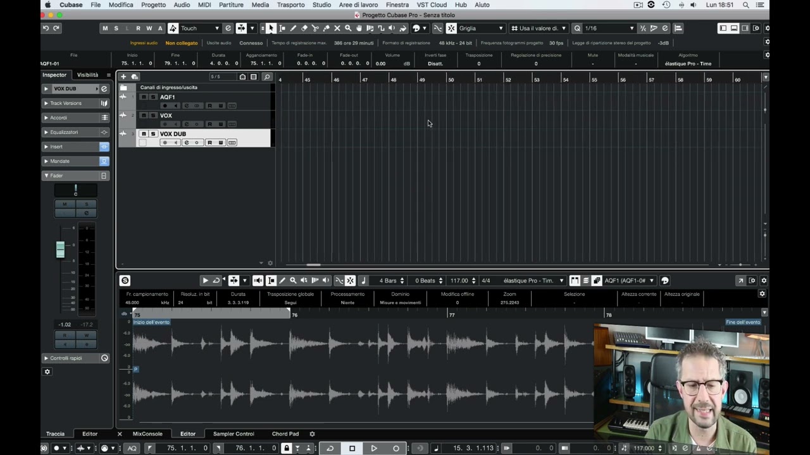This screenshot has height=455, width=810.
Task: Open track search magnifier in track list
Action: 266,77
